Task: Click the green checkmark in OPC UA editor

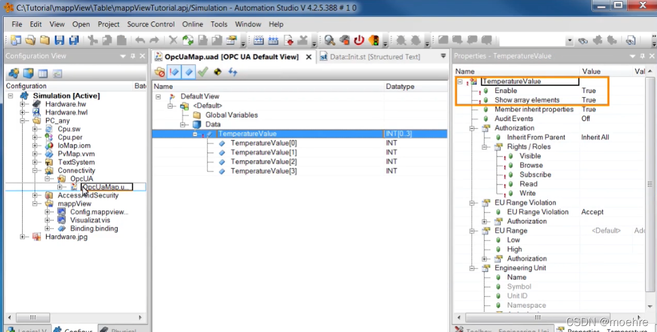Action: tap(203, 72)
